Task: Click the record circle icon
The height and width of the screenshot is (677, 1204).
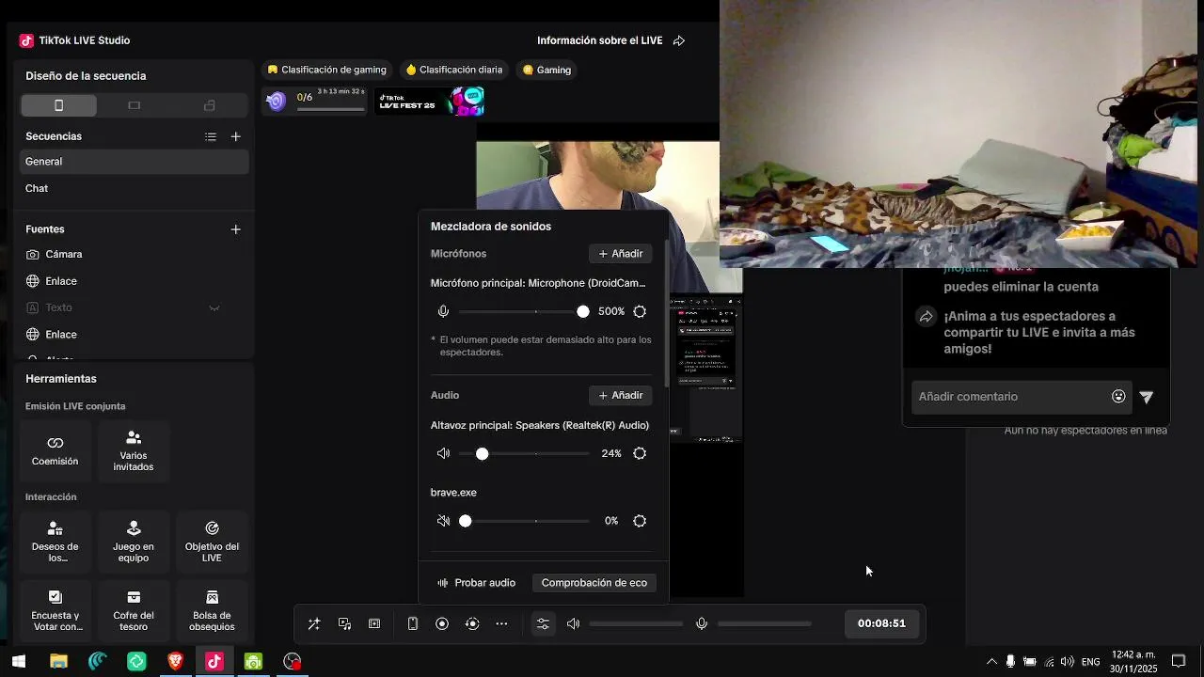Action: tap(442, 623)
